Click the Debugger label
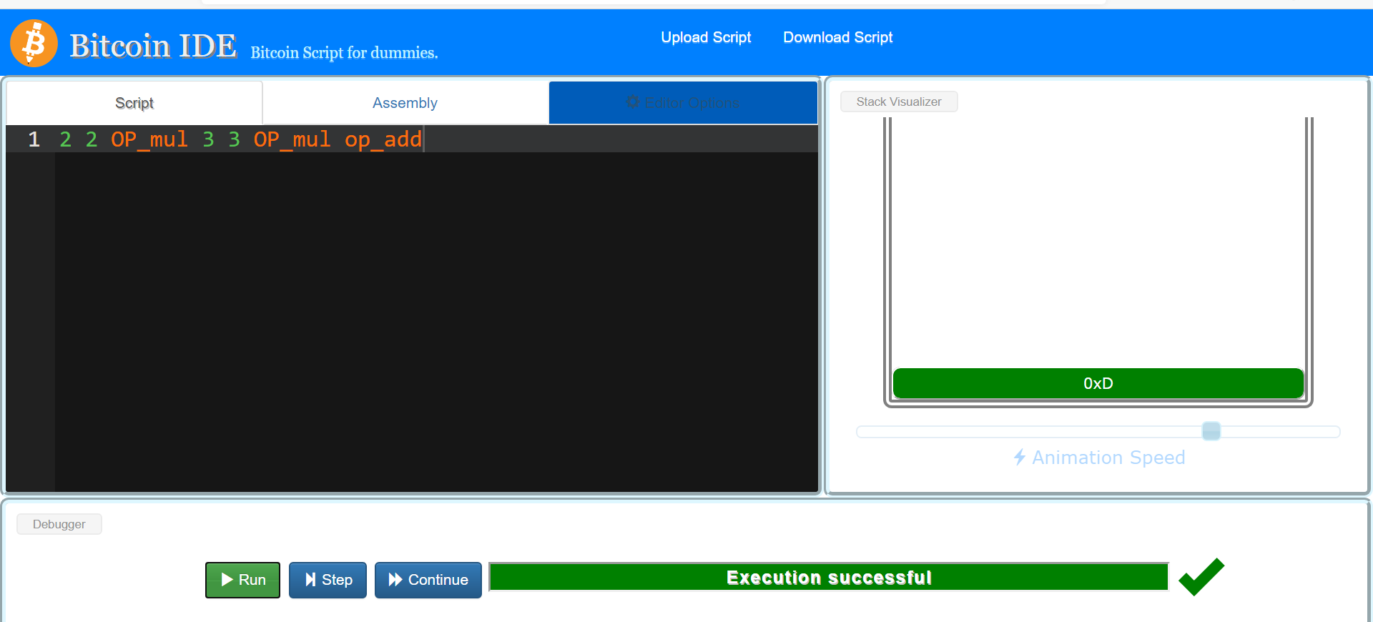1373x622 pixels. click(59, 524)
